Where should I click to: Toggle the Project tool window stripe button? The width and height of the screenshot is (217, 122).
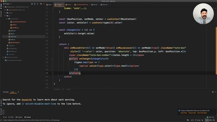(1, 6)
